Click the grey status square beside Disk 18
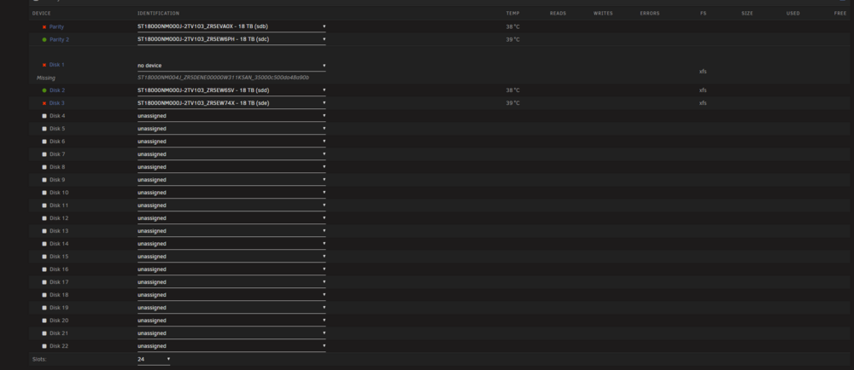The width and height of the screenshot is (854, 370). tap(44, 294)
